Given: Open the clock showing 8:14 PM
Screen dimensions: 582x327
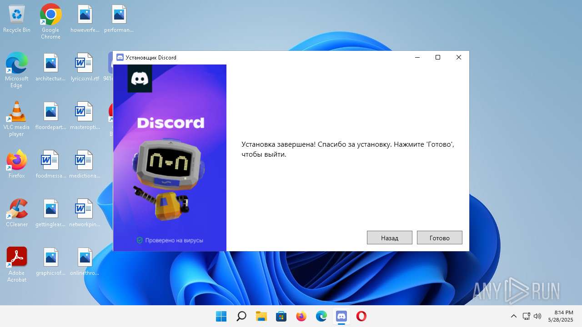Looking at the screenshot, I should click(561, 316).
